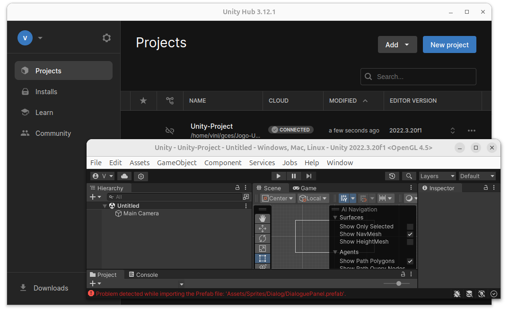Select the Rotate tool in Scene toolbar

pyautogui.click(x=263, y=238)
